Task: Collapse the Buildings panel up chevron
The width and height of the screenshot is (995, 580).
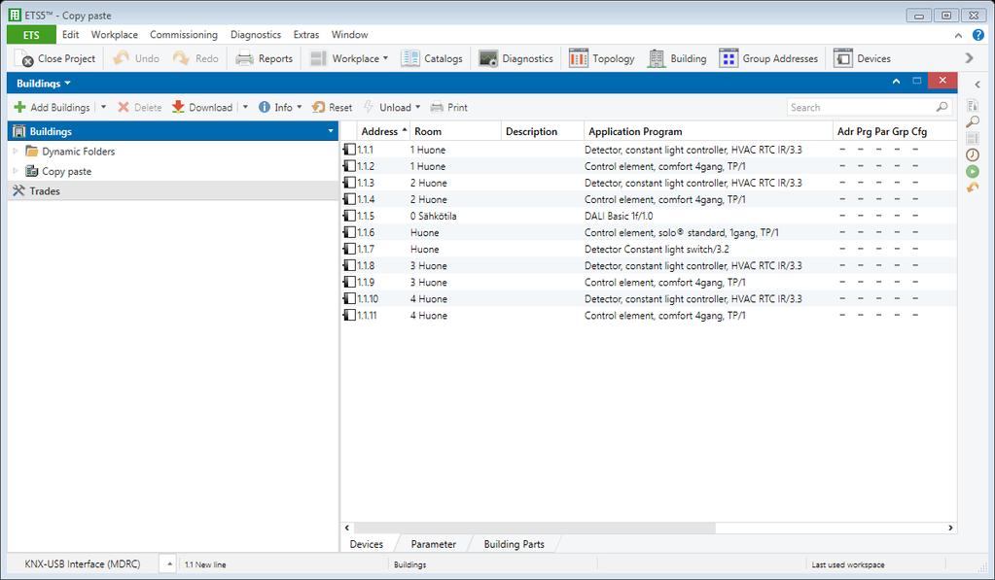Action: tap(896, 82)
